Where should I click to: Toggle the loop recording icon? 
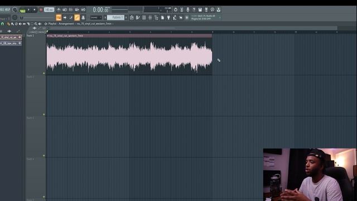(83, 9)
